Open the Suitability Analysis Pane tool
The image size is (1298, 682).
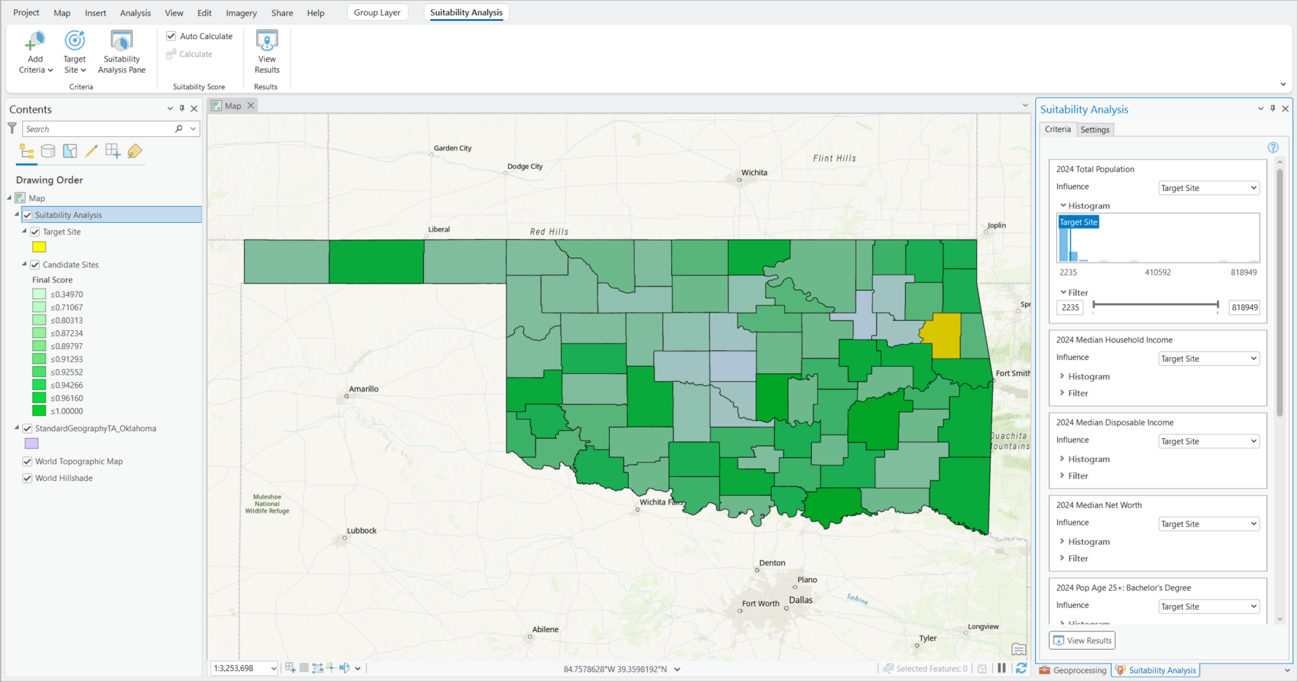121,51
